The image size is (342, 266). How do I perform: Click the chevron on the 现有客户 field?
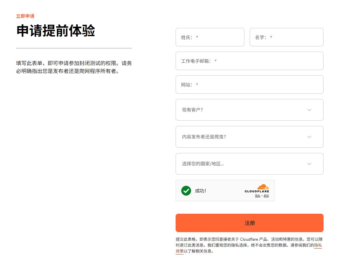pos(309,110)
